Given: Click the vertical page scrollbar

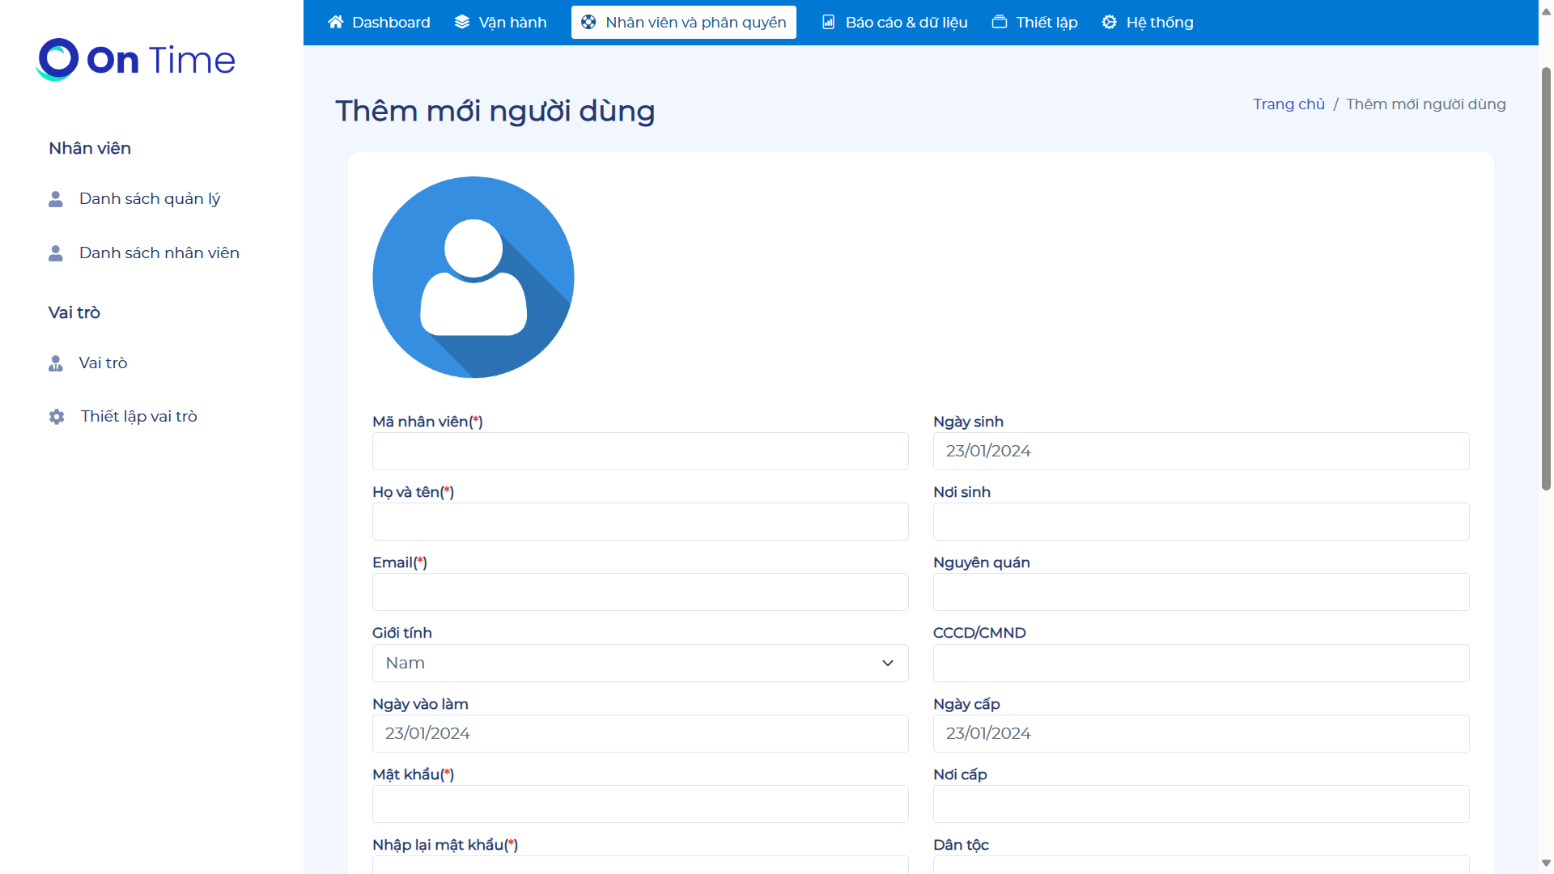Looking at the screenshot, I should [x=1546, y=278].
